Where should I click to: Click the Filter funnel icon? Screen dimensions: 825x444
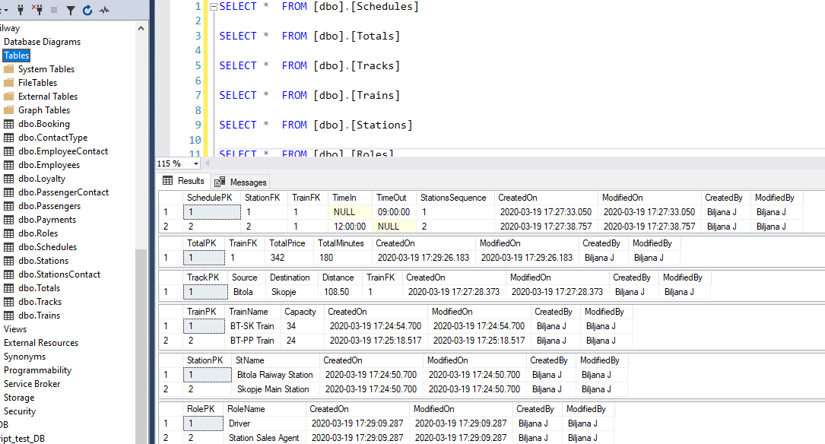pos(70,10)
